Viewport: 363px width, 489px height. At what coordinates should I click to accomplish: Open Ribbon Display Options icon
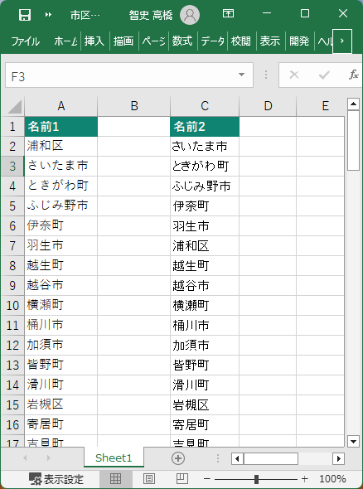click(x=228, y=13)
